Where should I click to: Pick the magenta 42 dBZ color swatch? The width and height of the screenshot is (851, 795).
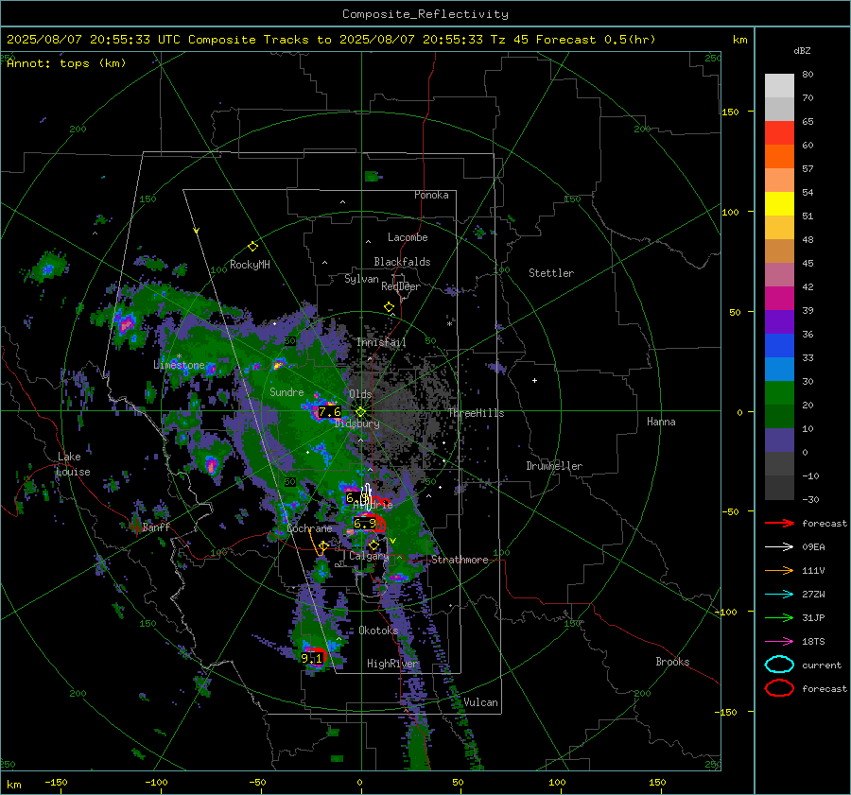pyautogui.click(x=779, y=298)
